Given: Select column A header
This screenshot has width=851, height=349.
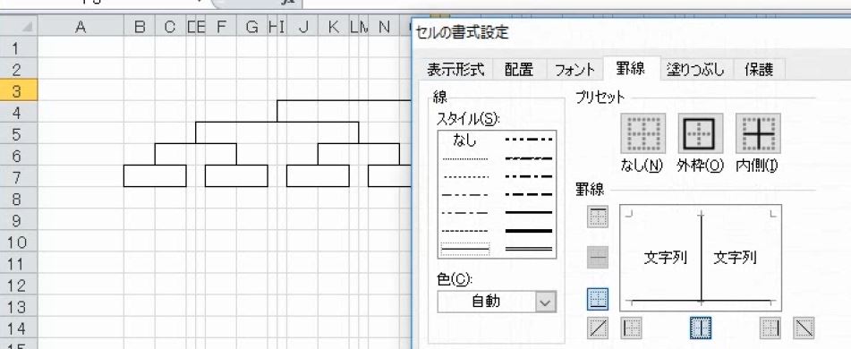Looking at the screenshot, I should click(81, 27).
